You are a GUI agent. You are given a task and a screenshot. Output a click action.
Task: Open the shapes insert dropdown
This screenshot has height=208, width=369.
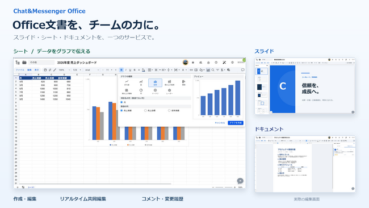pos(202,70)
